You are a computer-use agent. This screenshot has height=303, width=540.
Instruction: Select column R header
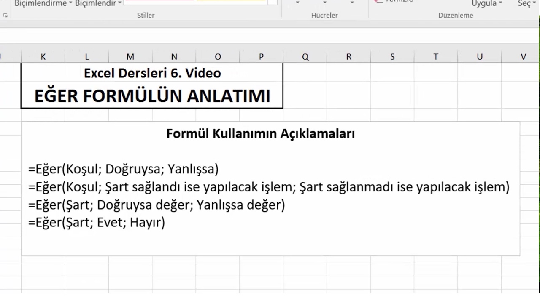pyautogui.click(x=349, y=57)
